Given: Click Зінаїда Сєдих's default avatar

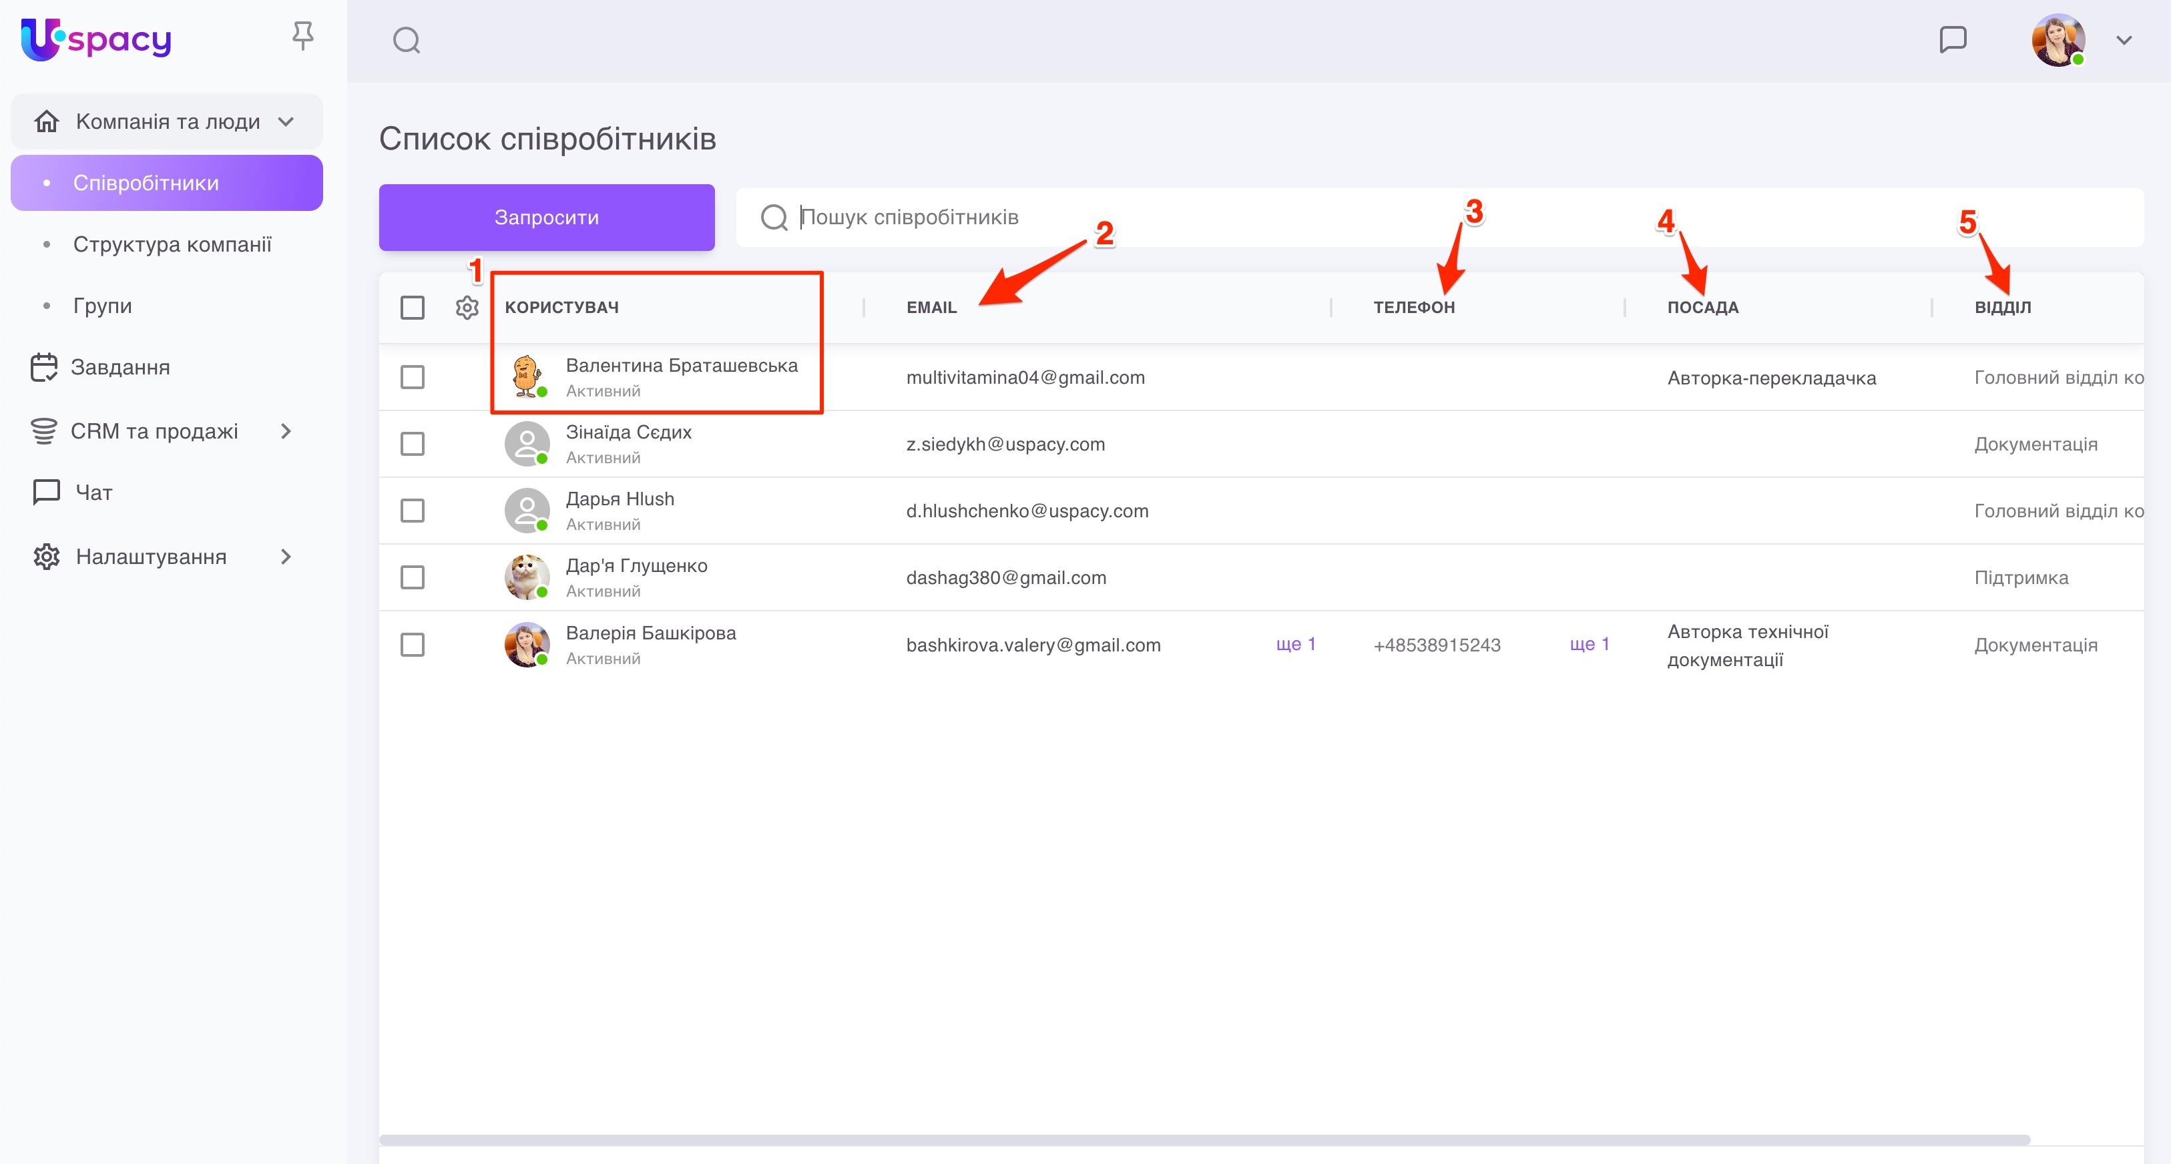Looking at the screenshot, I should point(527,443).
